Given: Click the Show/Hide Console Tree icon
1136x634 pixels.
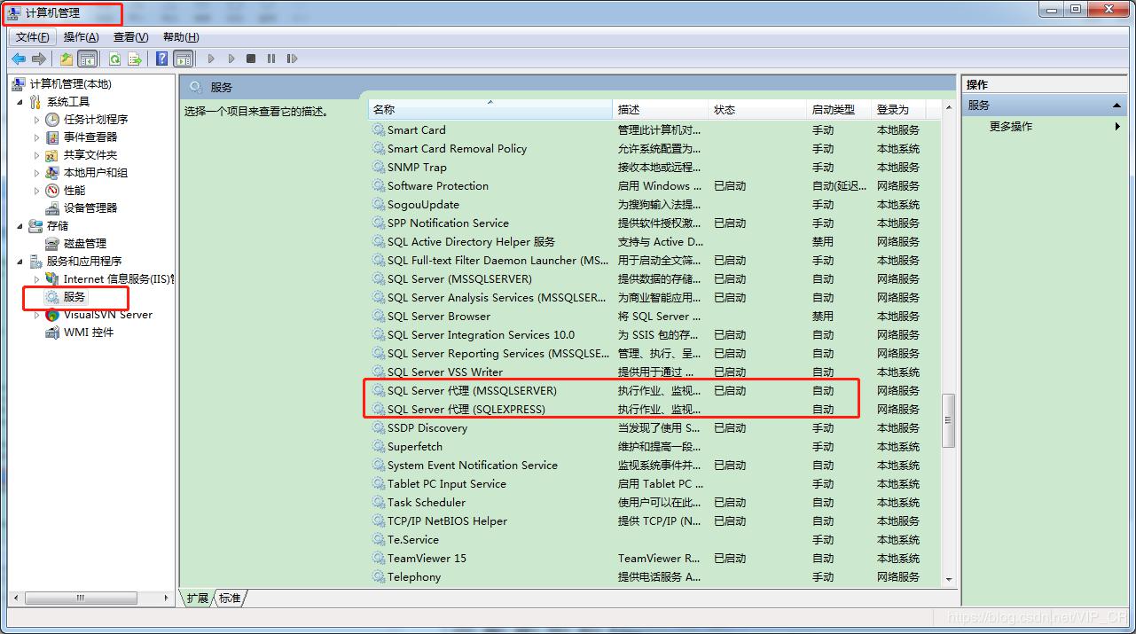Looking at the screenshot, I should click(x=86, y=59).
